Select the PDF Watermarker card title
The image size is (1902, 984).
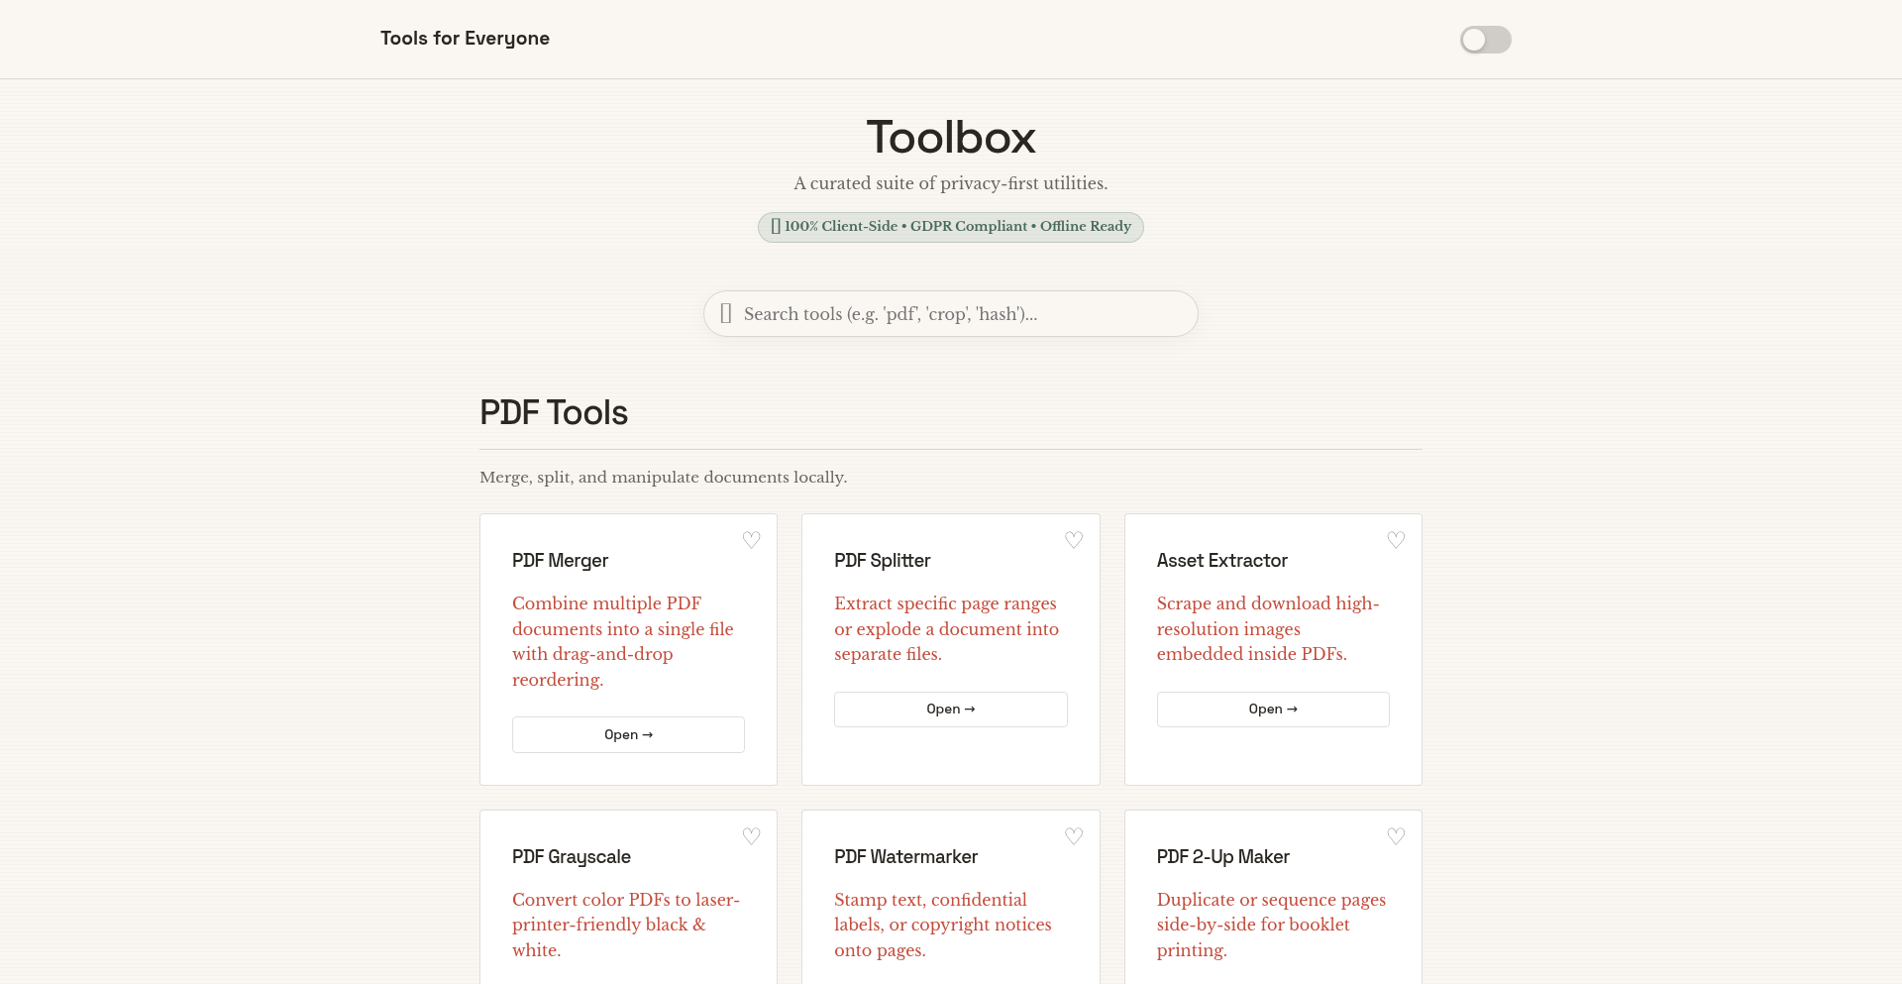click(905, 857)
